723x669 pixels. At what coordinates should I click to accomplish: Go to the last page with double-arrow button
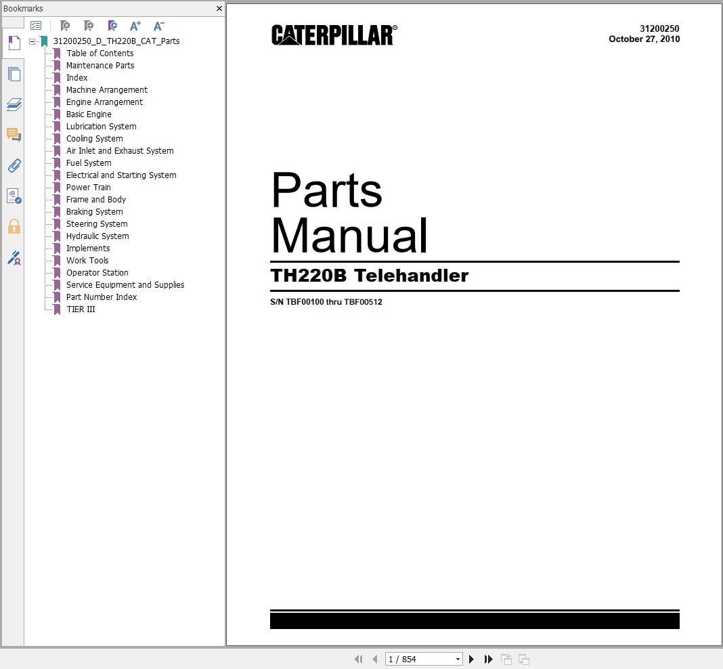pyautogui.click(x=488, y=658)
